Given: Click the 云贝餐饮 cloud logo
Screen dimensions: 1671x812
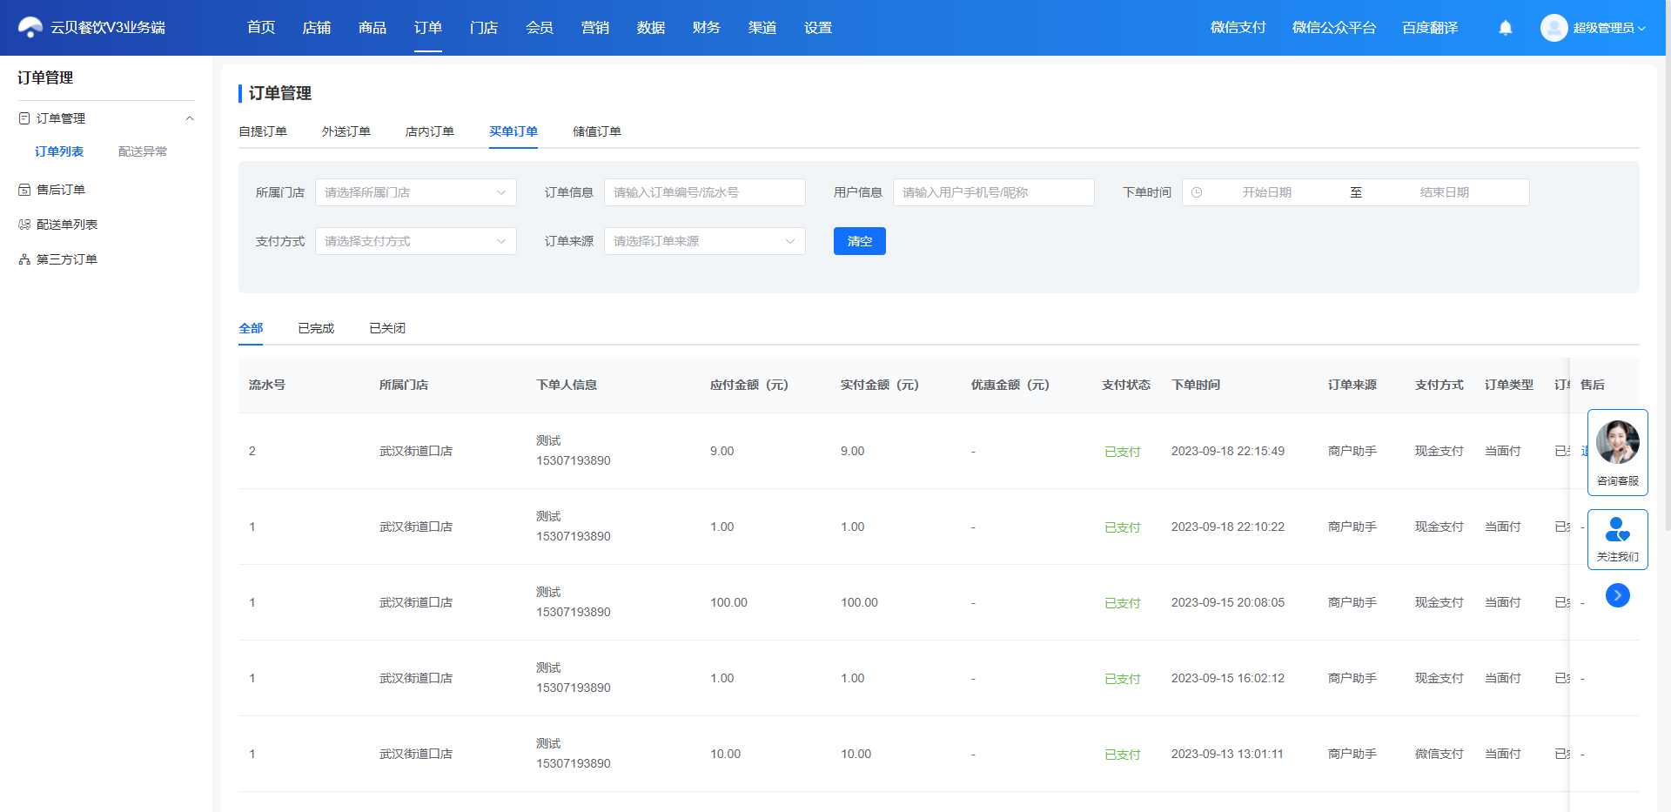Looking at the screenshot, I should [30, 28].
